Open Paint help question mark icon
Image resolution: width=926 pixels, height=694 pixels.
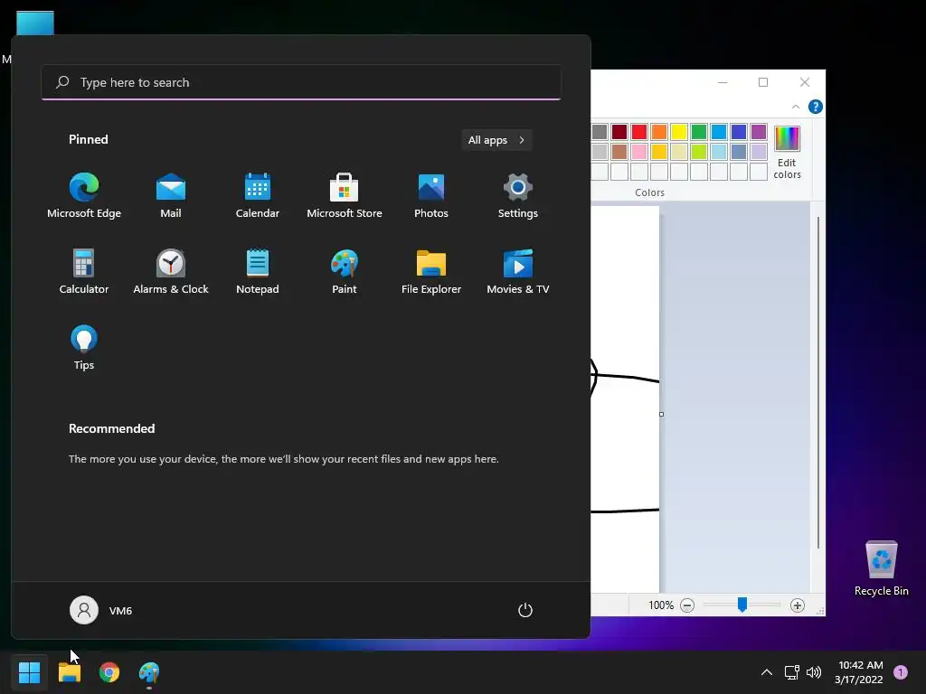click(816, 107)
